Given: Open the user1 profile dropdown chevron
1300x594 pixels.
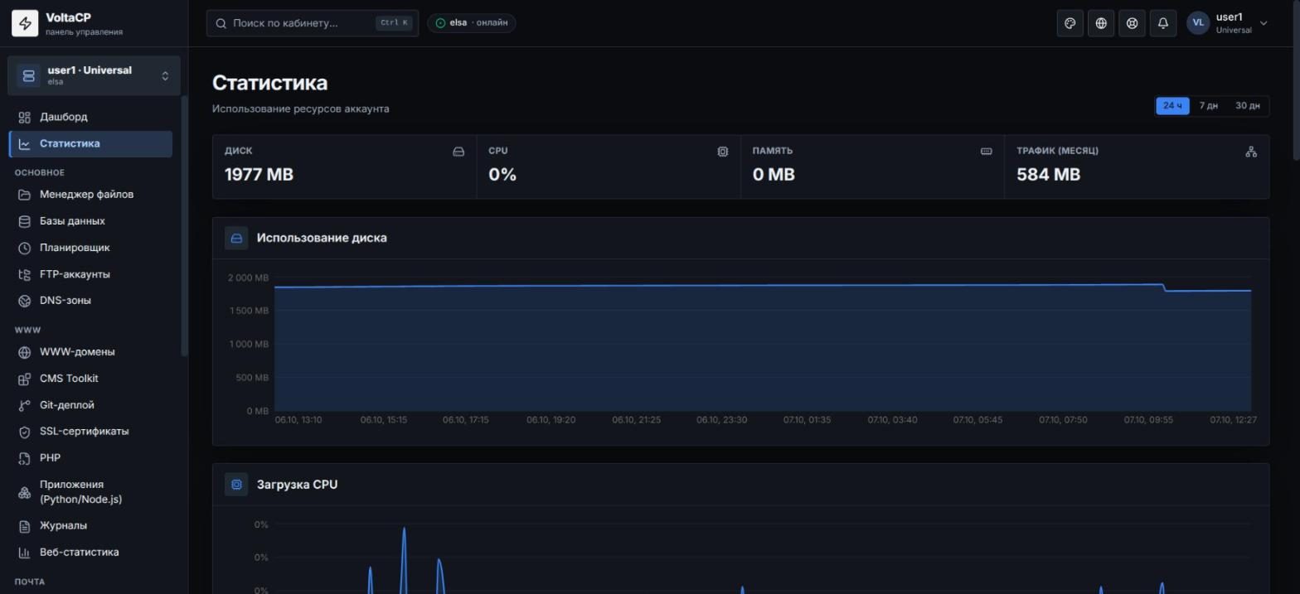Looking at the screenshot, I should [x=1264, y=23].
